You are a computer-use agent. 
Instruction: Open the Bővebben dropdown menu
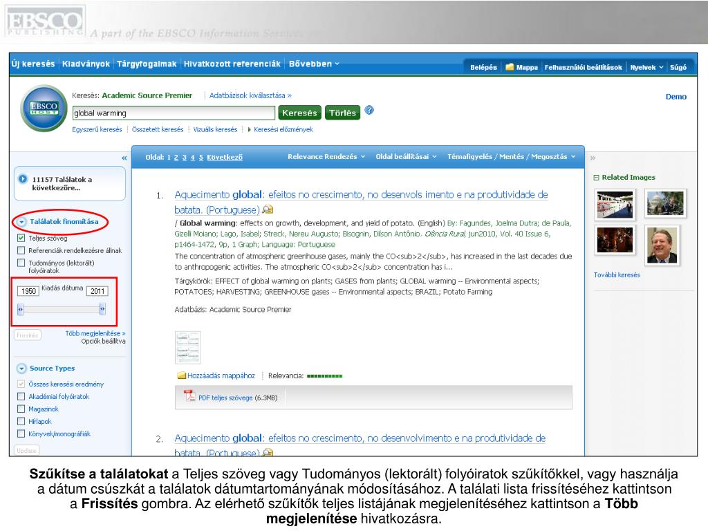tap(314, 64)
